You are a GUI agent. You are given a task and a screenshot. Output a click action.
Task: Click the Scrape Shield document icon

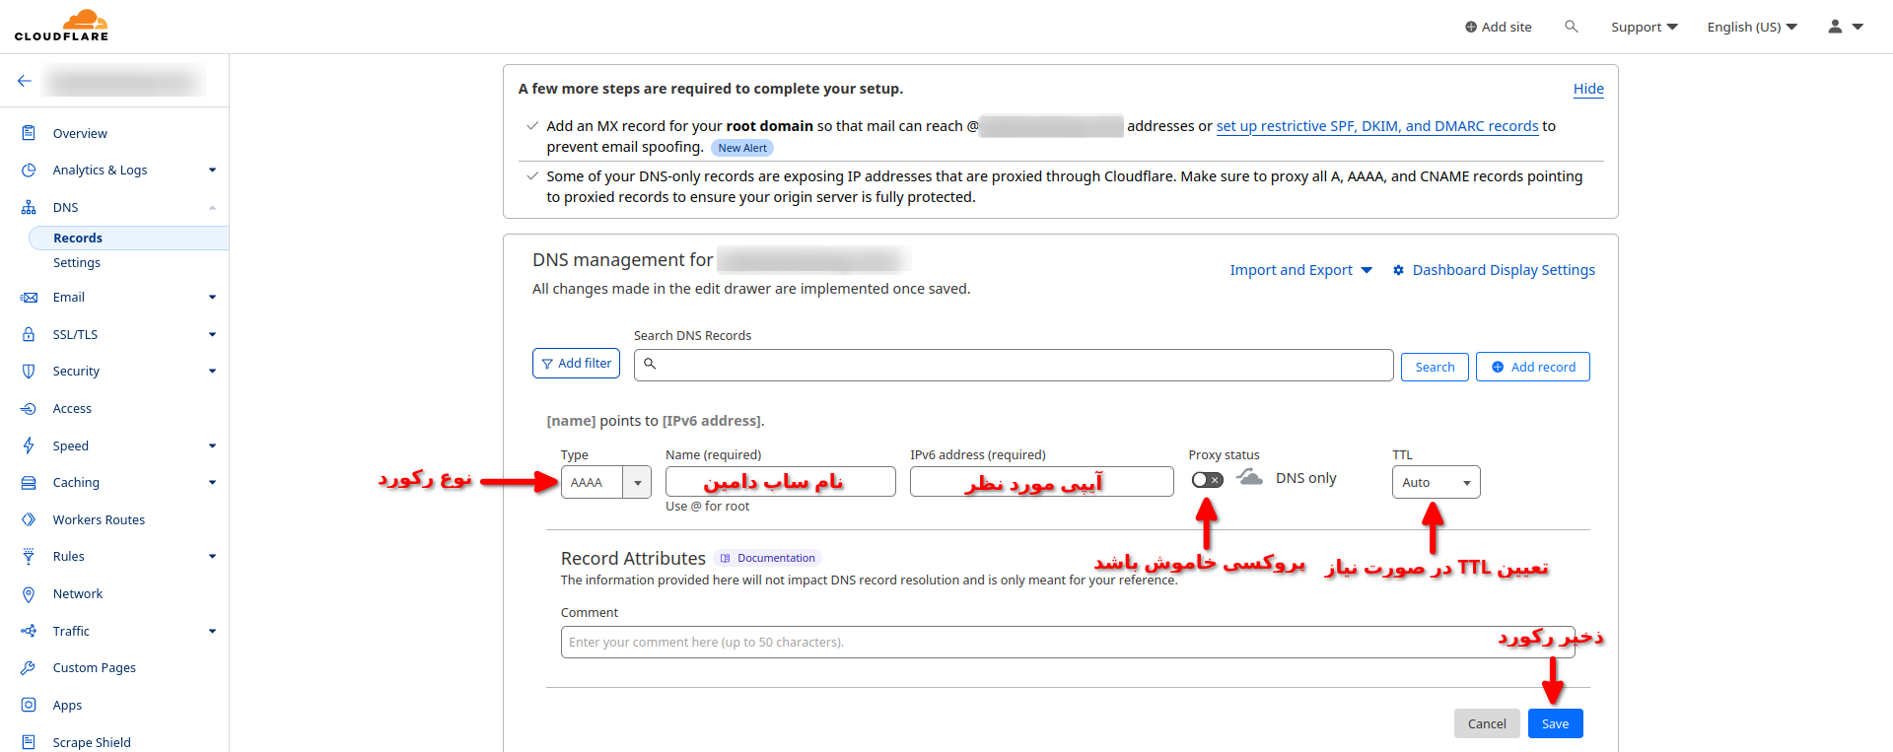(29, 742)
